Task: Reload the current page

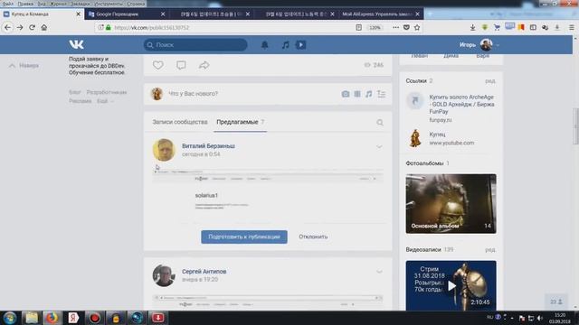Action: (x=33, y=28)
